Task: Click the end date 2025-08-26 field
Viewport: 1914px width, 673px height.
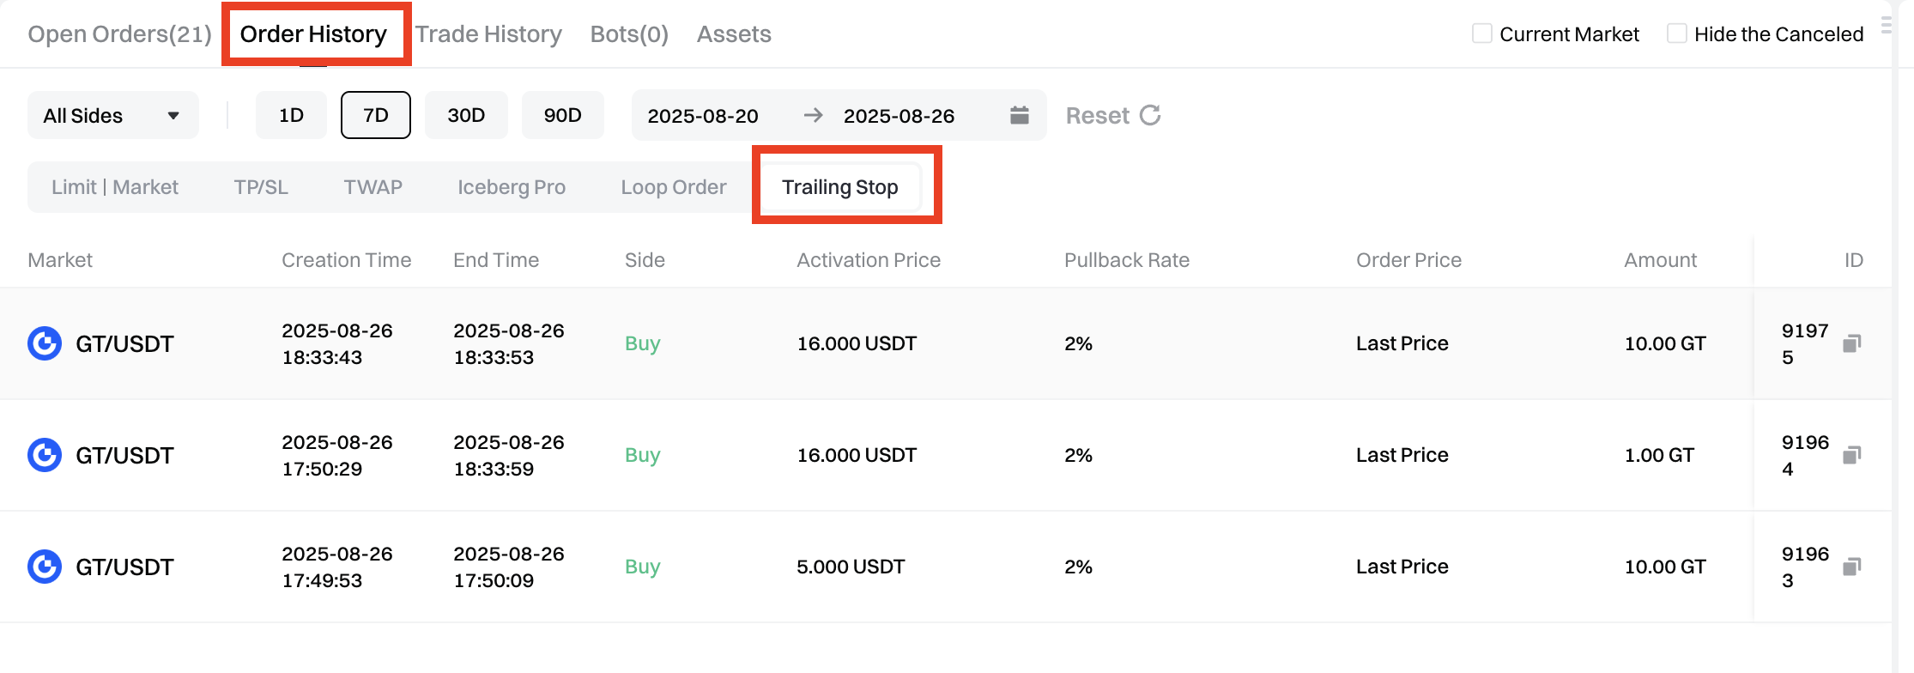Action: (x=899, y=116)
